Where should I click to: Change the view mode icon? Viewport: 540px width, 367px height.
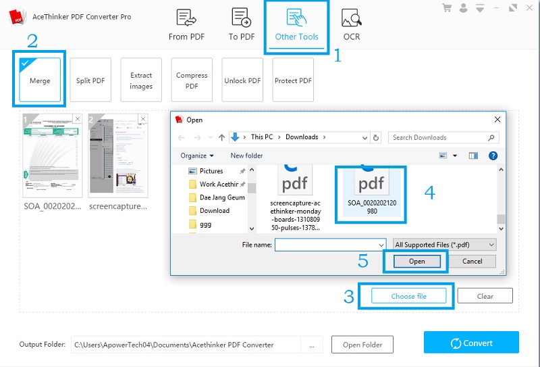click(x=443, y=155)
